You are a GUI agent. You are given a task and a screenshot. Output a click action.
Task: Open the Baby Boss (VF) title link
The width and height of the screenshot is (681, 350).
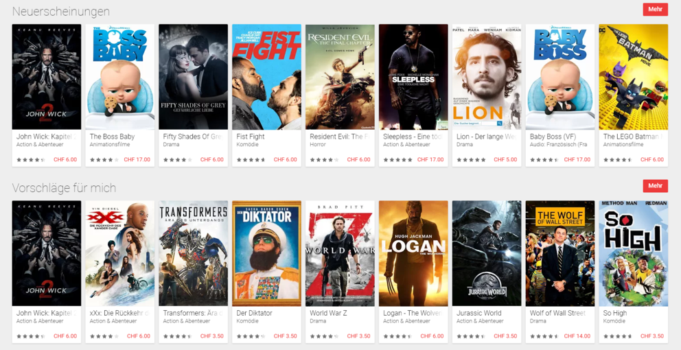click(x=553, y=137)
